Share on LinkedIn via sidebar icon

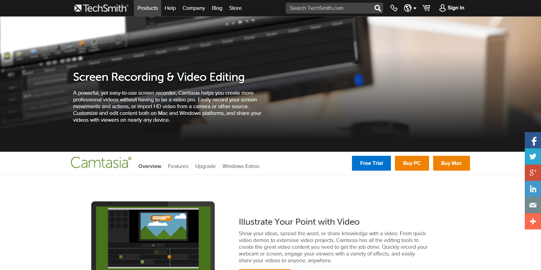533,189
